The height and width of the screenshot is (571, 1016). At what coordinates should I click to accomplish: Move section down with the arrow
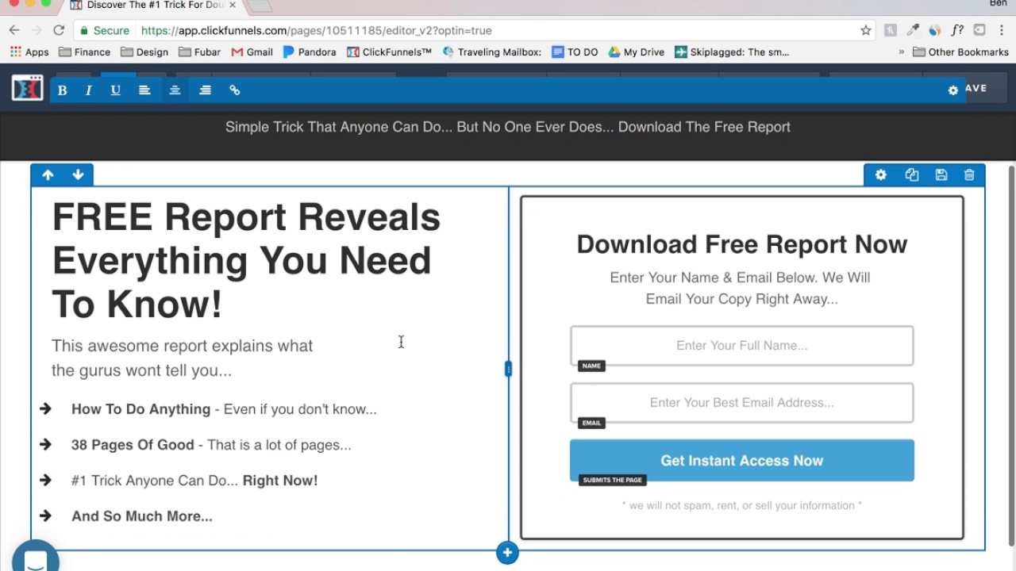pos(78,175)
